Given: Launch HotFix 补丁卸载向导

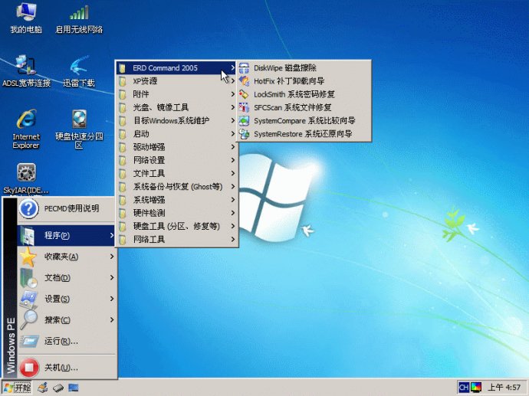Looking at the screenshot, I should point(304,81).
